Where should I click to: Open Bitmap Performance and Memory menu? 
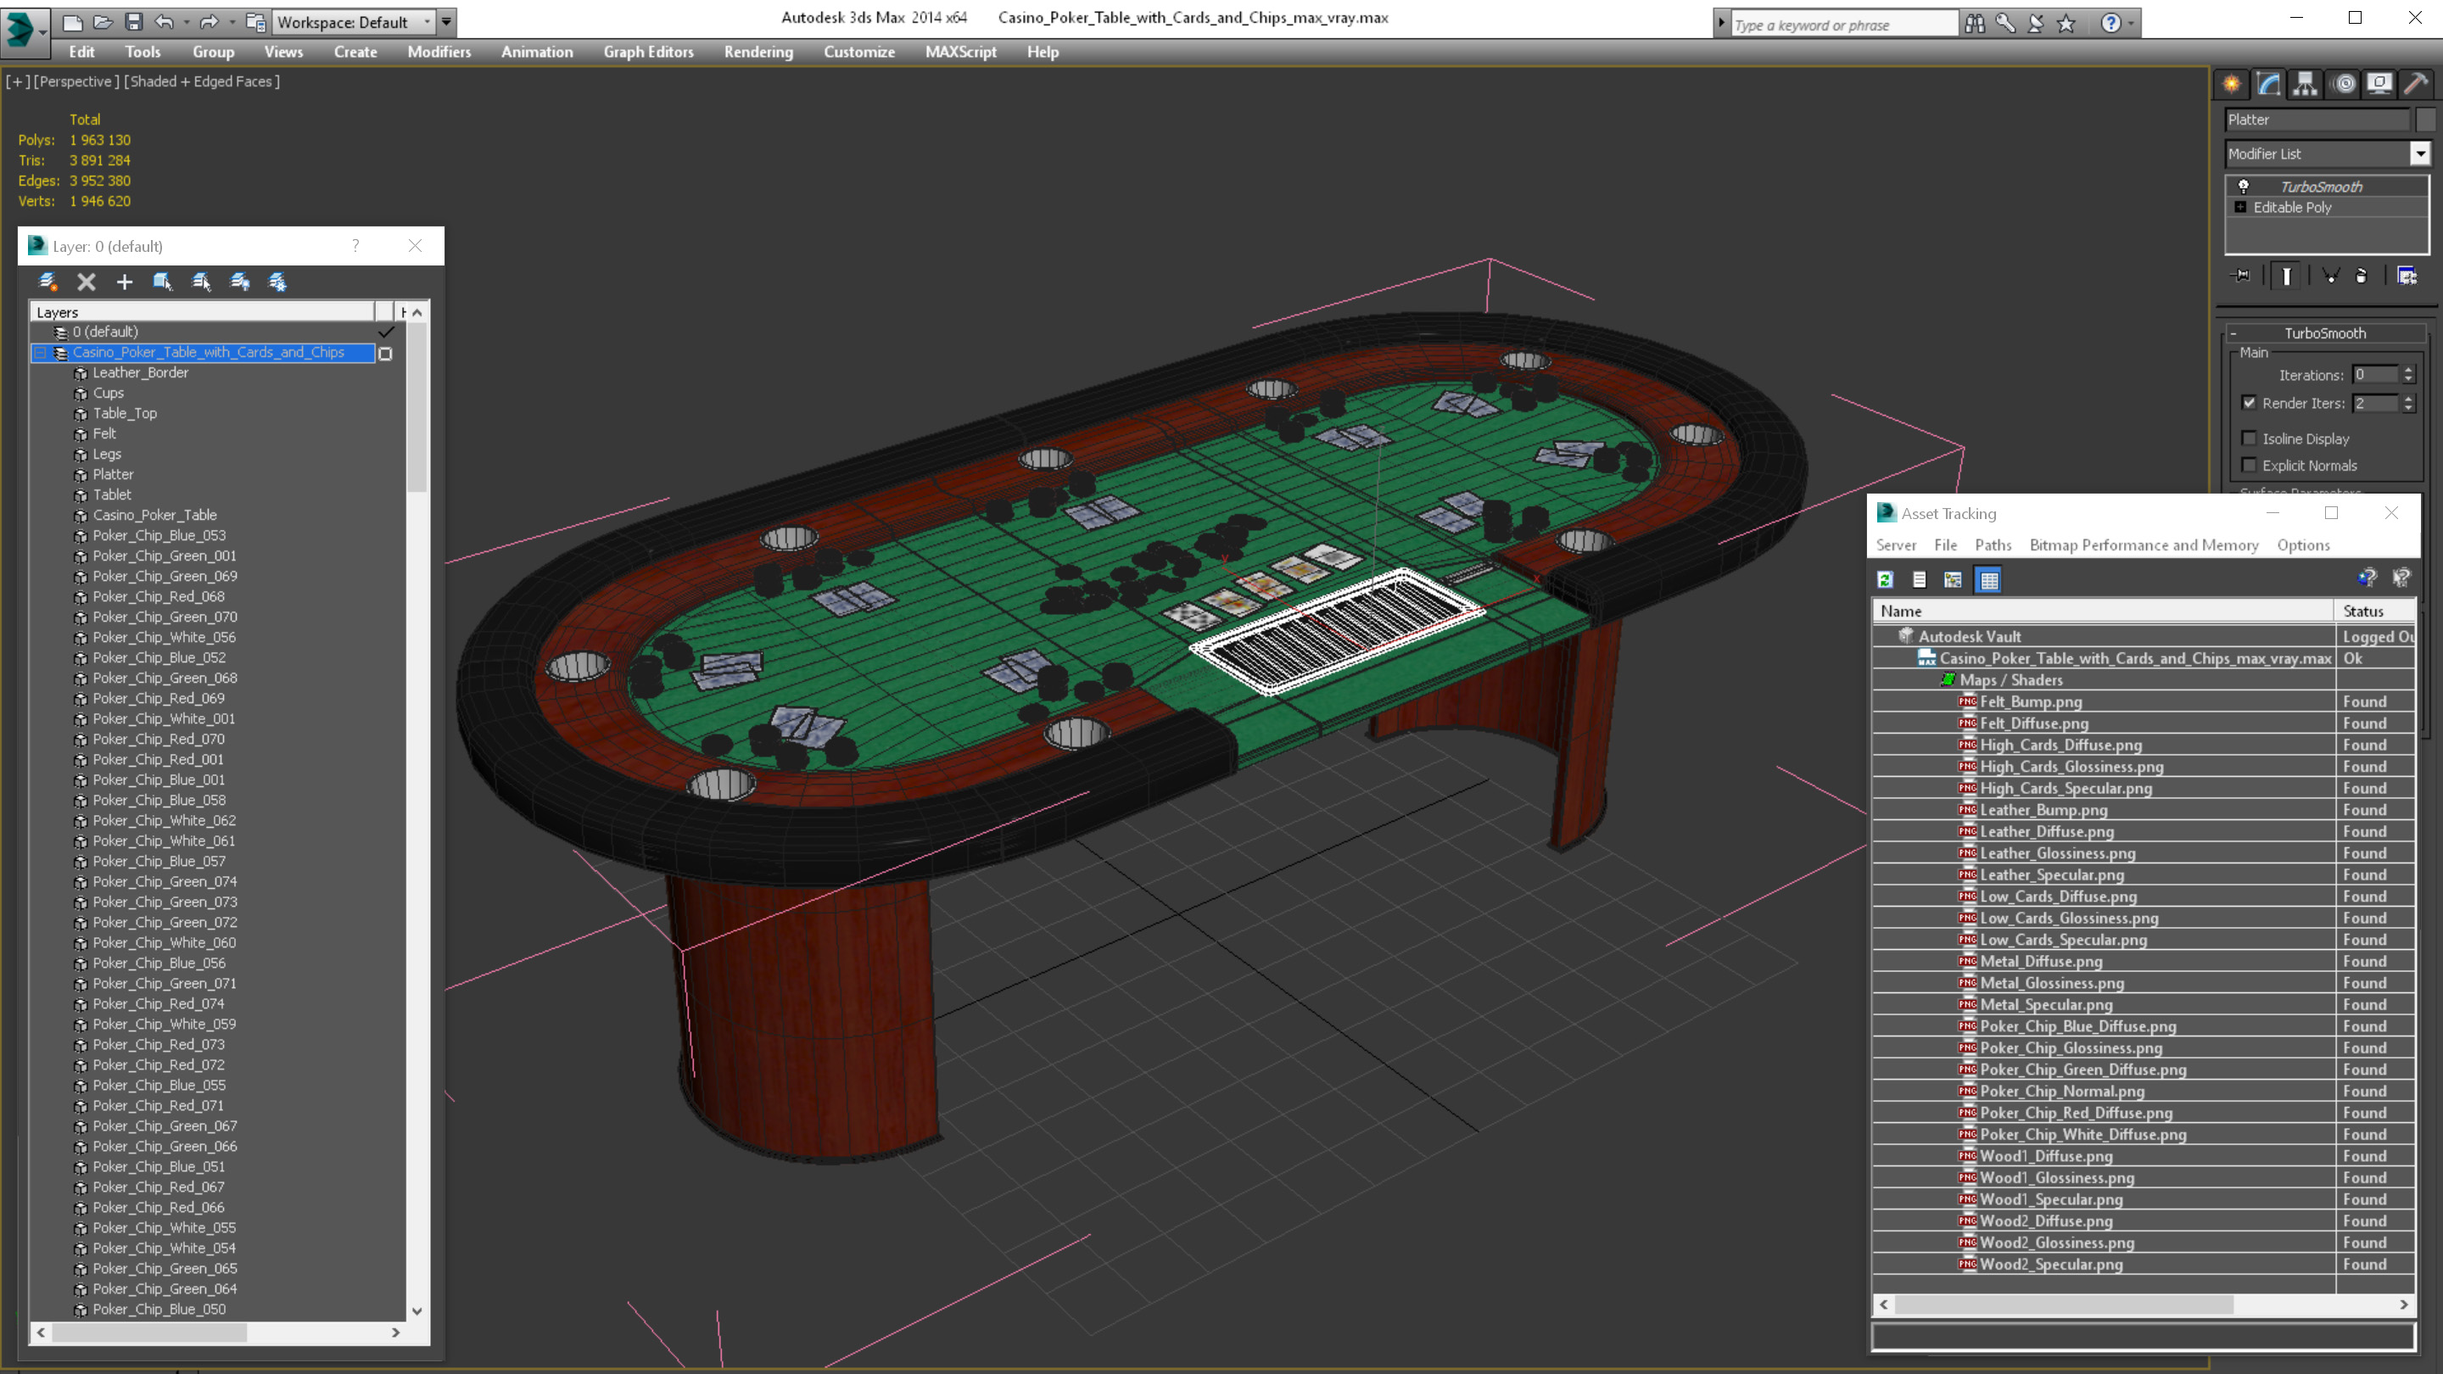coord(2144,545)
